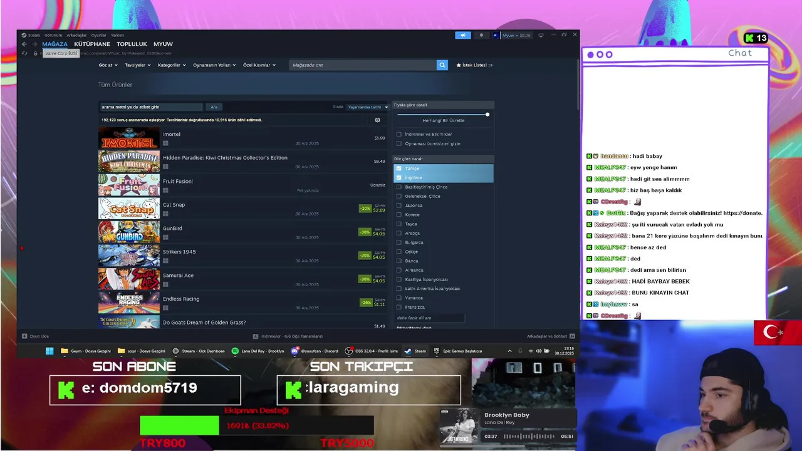Open the MAĞAZA tab
The width and height of the screenshot is (802, 451).
pyautogui.click(x=55, y=44)
